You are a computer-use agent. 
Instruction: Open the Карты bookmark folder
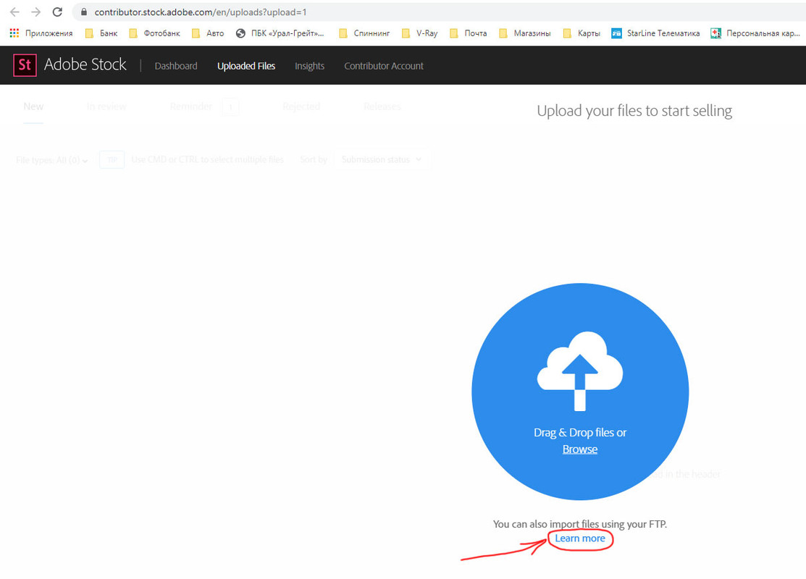tap(582, 33)
